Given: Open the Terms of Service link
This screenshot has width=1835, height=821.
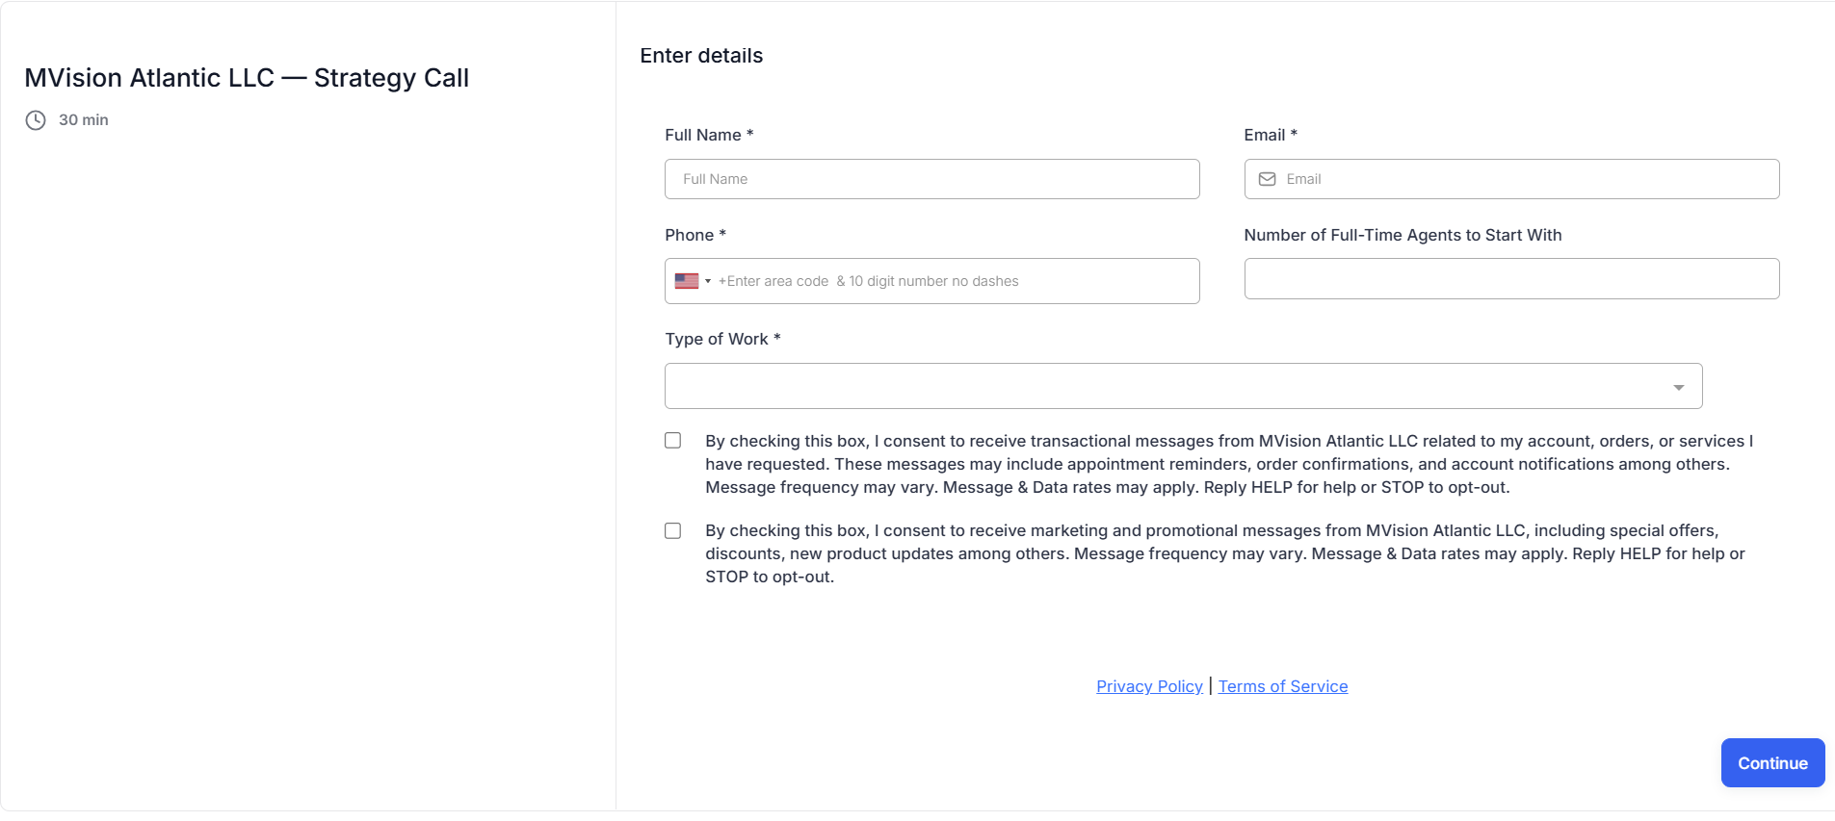Looking at the screenshot, I should pyautogui.click(x=1283, y=686).
